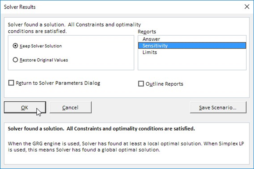
Task: Dismiss dialog using the Cancel button
Action: point(71,107)
